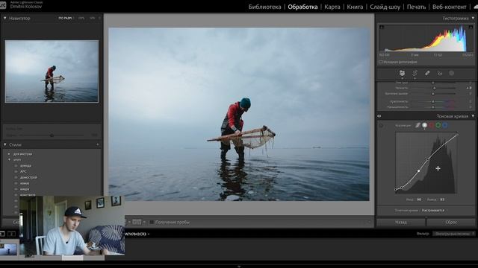Switch to the Библиотека module
The height and width of the screenshot is (268, 478).
click(264, 7)
